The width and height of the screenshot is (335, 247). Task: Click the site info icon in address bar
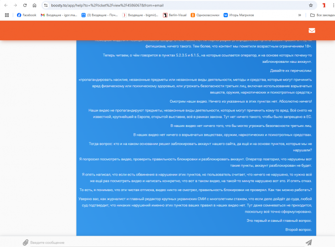click(x=46, y=5)
